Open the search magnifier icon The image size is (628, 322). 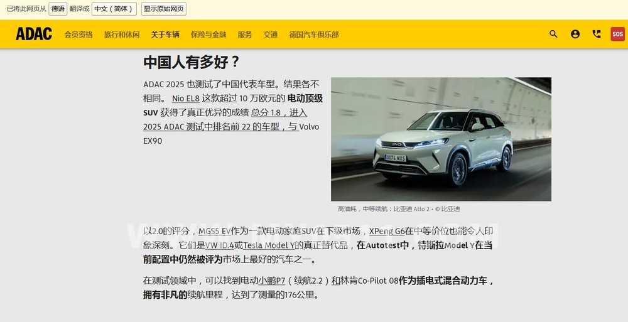[553, 34]
